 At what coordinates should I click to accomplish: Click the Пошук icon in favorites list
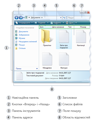(x=16, y=45)
